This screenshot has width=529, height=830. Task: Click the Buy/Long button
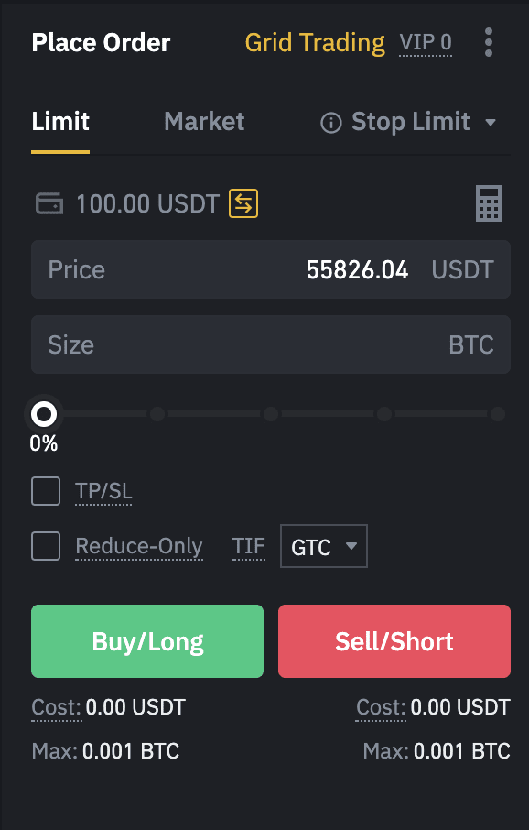click(147, 641)
